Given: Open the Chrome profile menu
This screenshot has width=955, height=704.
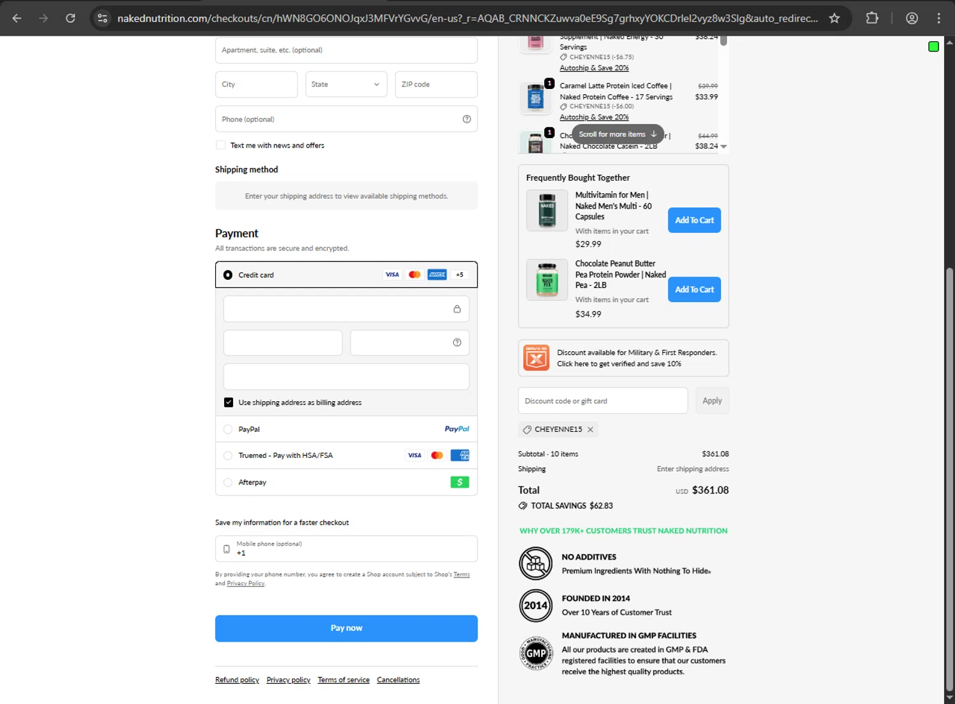Looking at the screenshot, I should [x=912, y=18].
